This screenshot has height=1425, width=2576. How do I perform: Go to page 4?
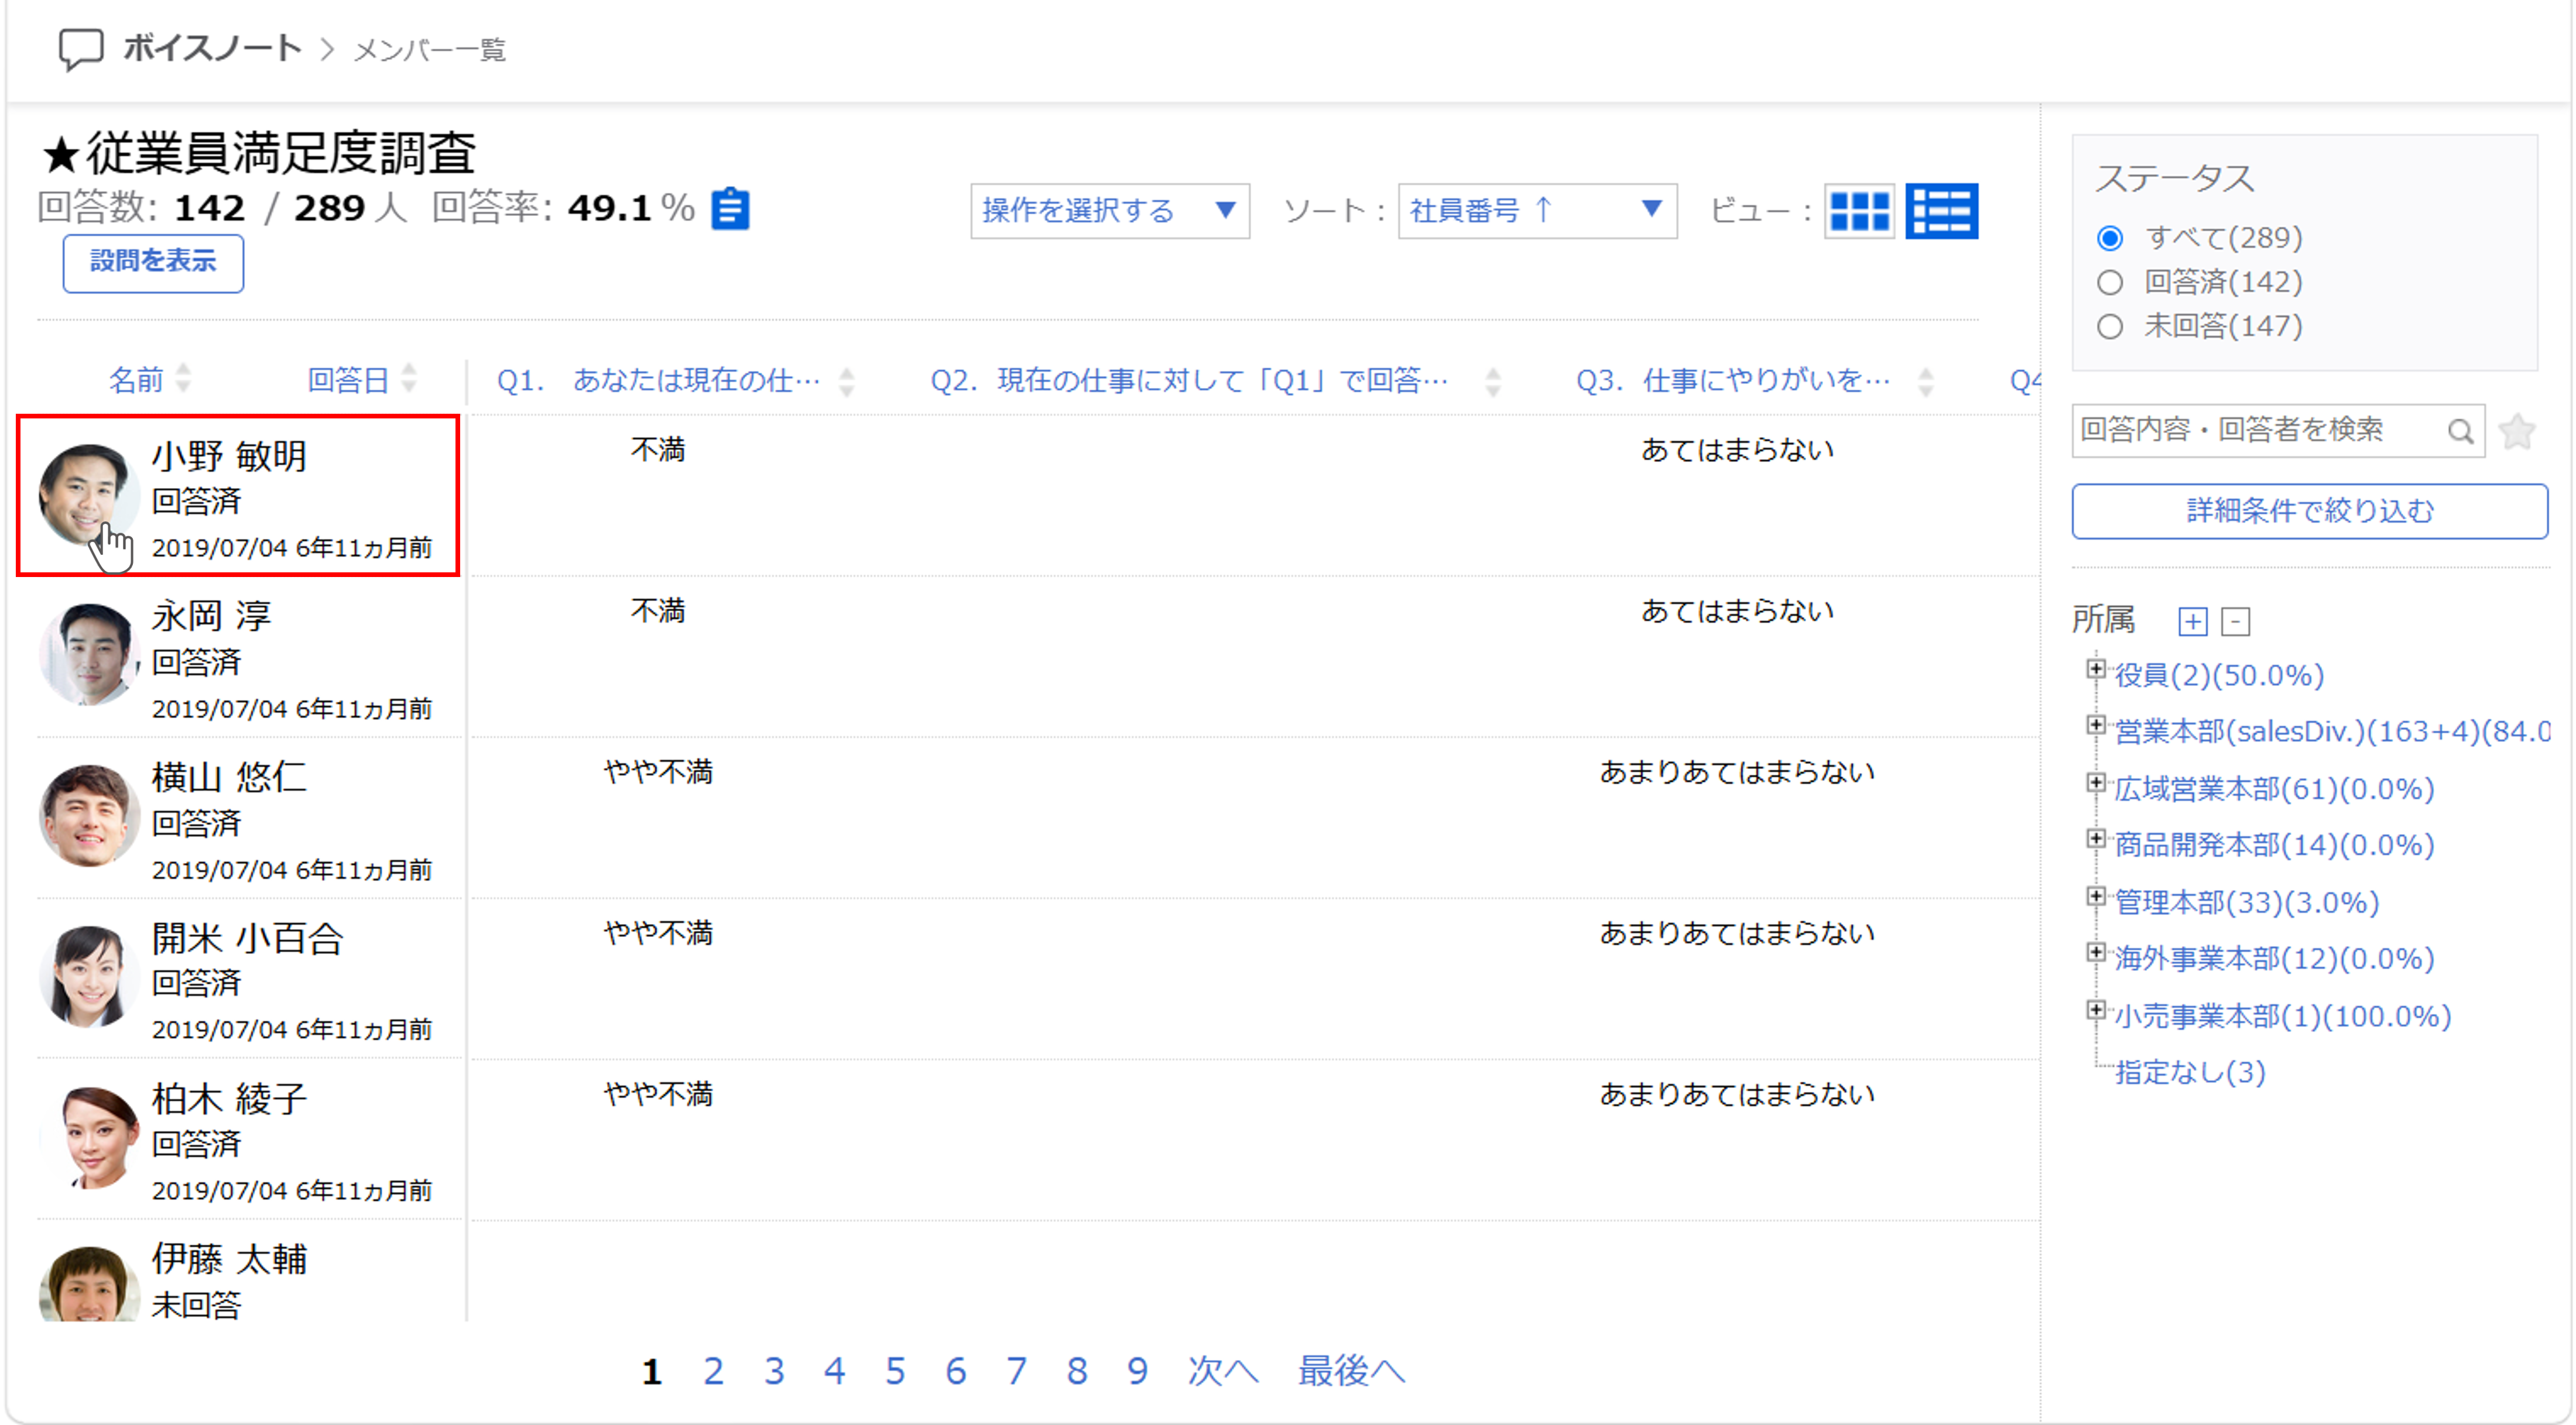834,1371
